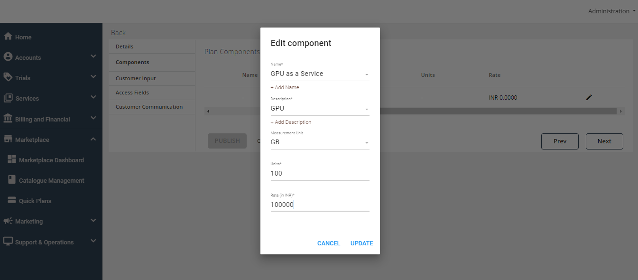Select the Home icon in the sidebar
The image size is (638, 280).
[8, 37]
